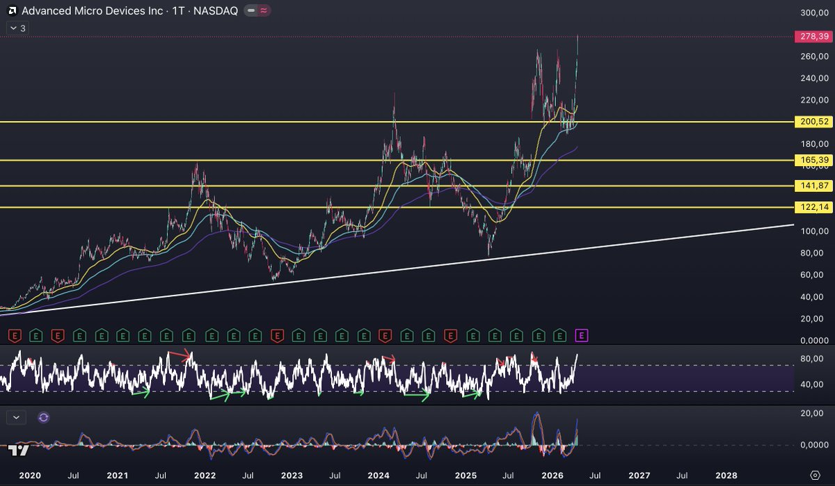Expand the indicator legend showing 3
Viewport: 835px width, 486px height.
17,28
